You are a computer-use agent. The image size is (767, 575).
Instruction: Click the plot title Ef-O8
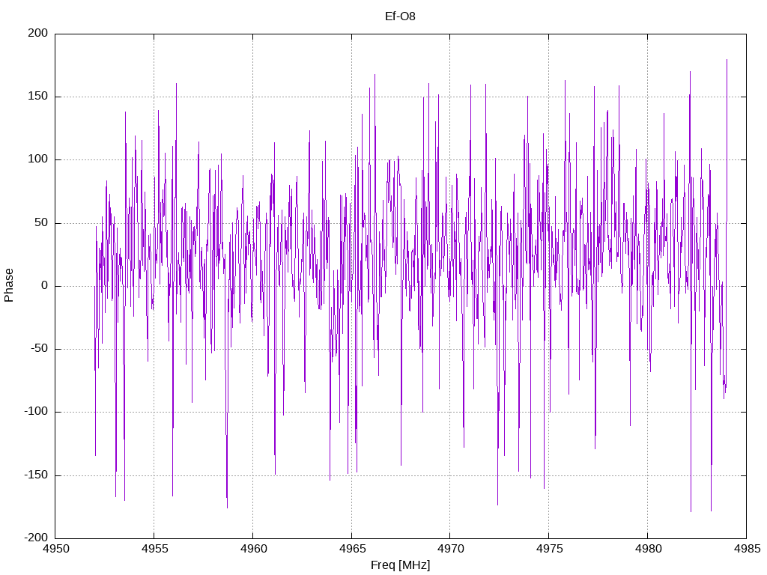tap(400, 16)
